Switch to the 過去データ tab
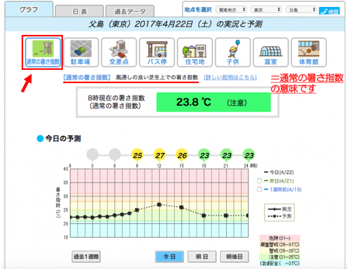This screenshot has height=269, width=348. (x=130, y=11)
